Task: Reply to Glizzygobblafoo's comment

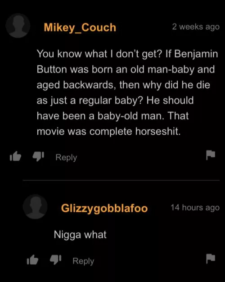Action: 83,261
